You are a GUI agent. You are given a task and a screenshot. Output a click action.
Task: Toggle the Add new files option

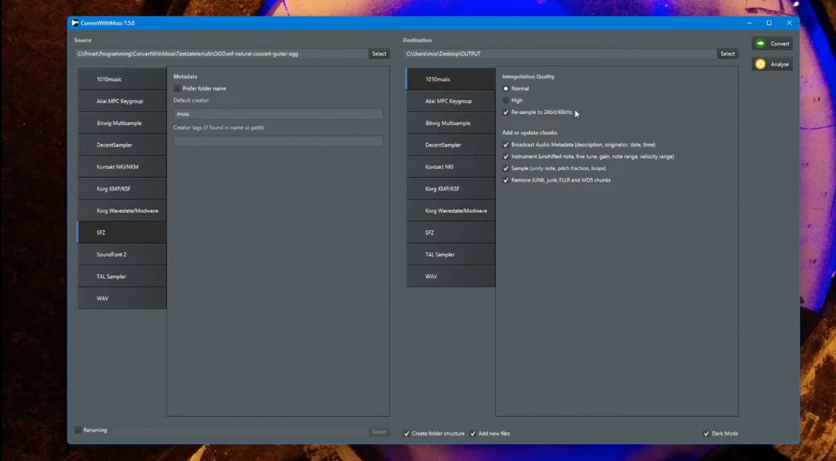(x=473, y=433)
